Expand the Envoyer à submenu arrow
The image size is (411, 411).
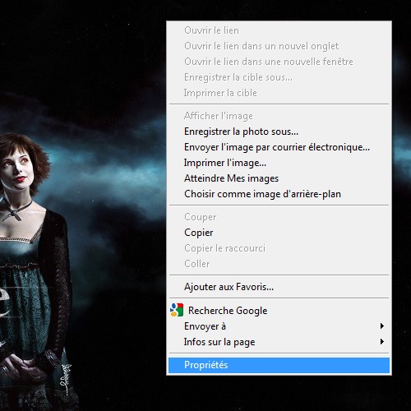[381, 326]
